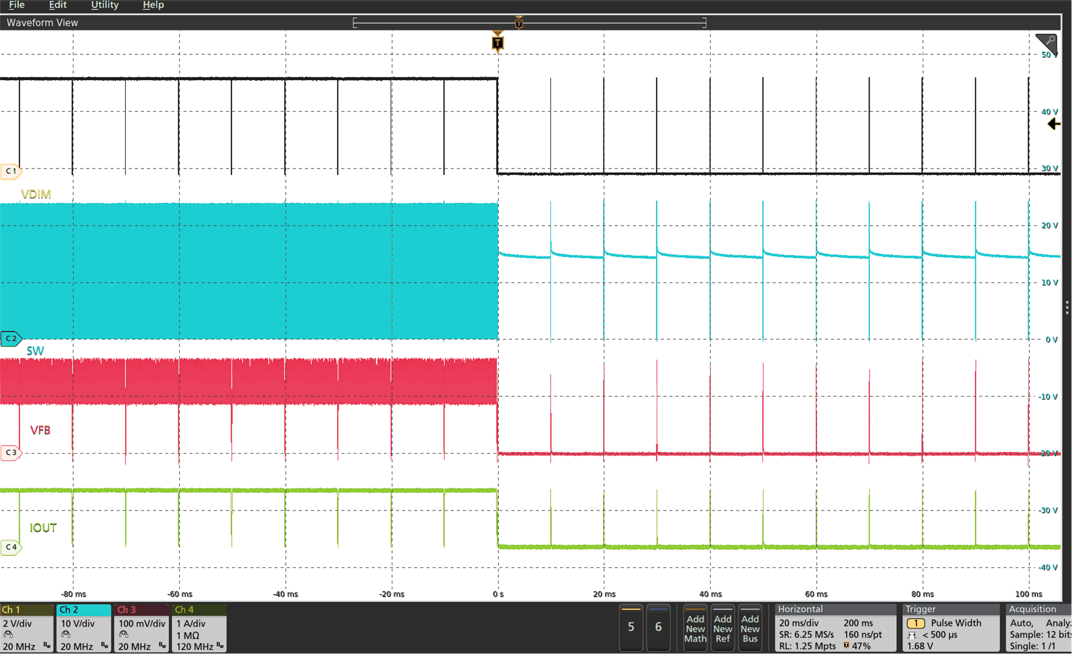Open the Horizontal settings badge
This screenshot has height=654, width=1072.
835,628
